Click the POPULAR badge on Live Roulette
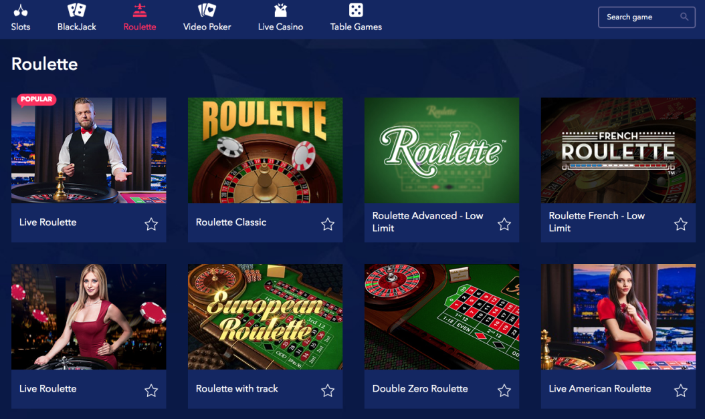Viewport: 705px width, 419px height. tap(36, 100)
